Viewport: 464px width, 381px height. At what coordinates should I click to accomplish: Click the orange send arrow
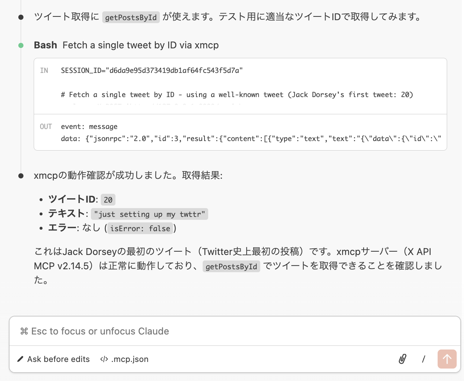pos(447,359)
